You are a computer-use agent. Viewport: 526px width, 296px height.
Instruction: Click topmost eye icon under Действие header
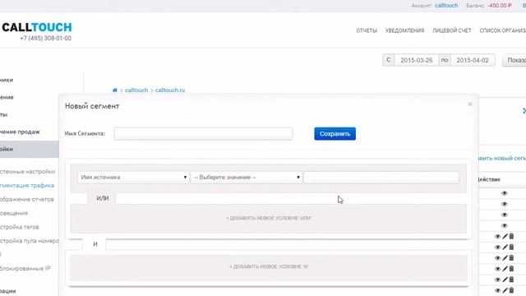point(504,193)
